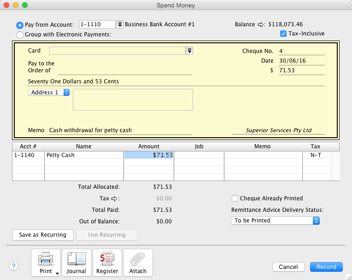Click the Attach paperclip icon

[138, 262]
